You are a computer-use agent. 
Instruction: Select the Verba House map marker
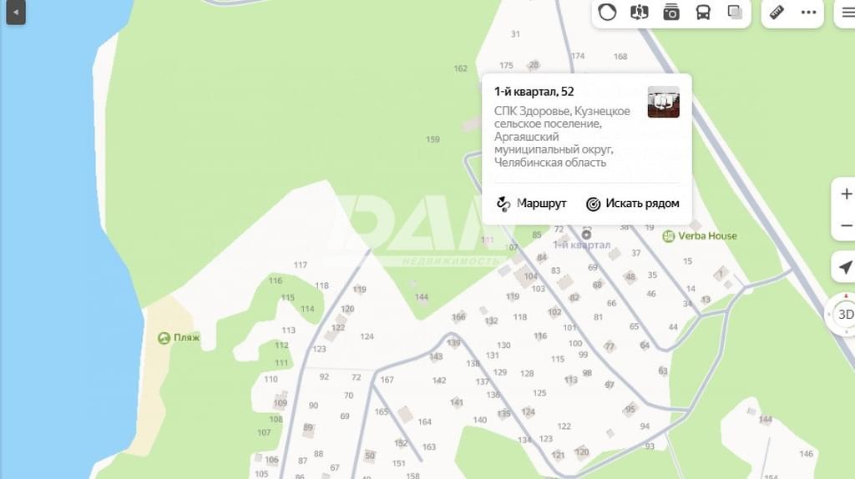point(668,236)
